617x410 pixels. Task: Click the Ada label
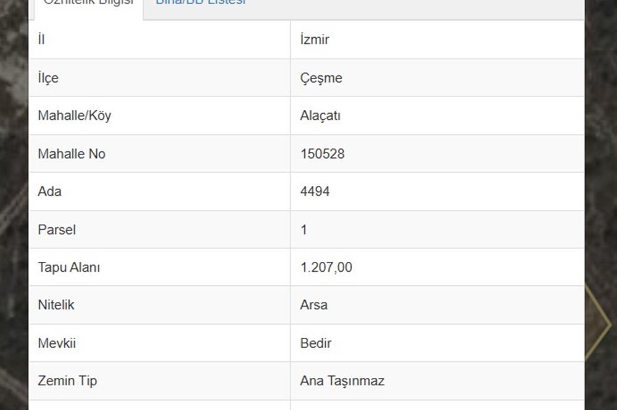point(49,191)
